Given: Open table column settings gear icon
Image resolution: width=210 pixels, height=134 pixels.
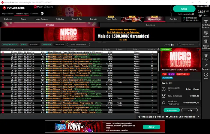Looking at the screenshot, I should click(x=158, y=49).
